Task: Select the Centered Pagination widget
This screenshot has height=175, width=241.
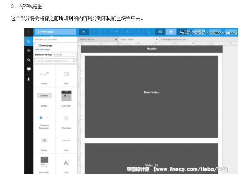Action: 44,120
